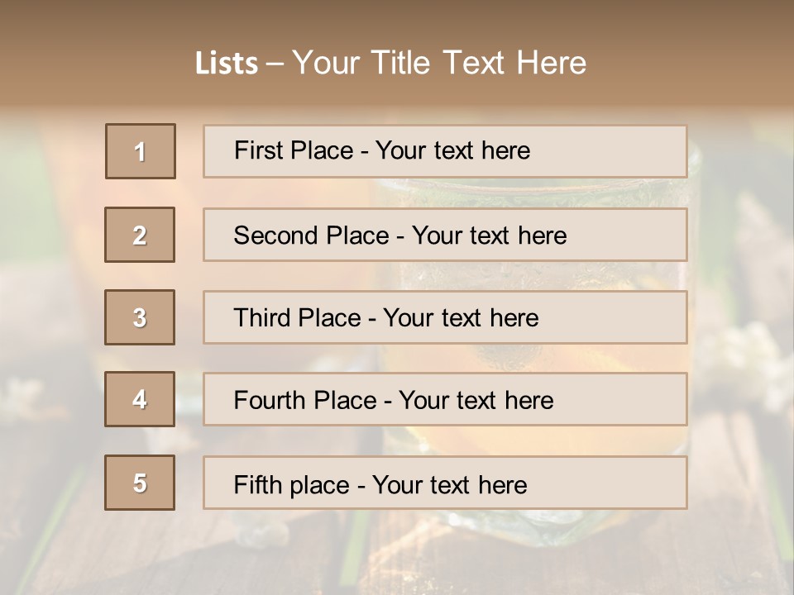Image resolution: width=794 pixels, height=595 pixels.
Task: Click the word First in row one
Action: click(x=257, y=150)
